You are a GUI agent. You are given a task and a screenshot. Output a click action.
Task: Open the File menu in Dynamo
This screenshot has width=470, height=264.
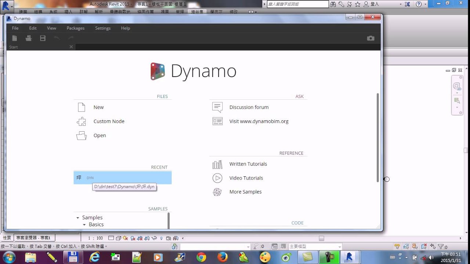tap(15, 28)
